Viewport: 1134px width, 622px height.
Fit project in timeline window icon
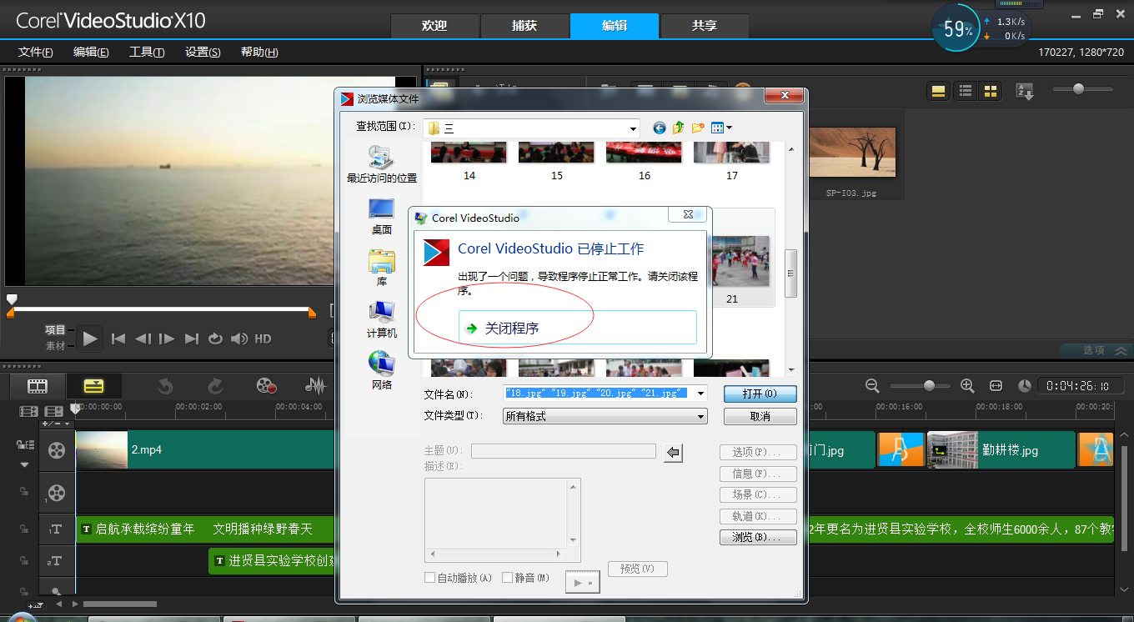point(996,386)
